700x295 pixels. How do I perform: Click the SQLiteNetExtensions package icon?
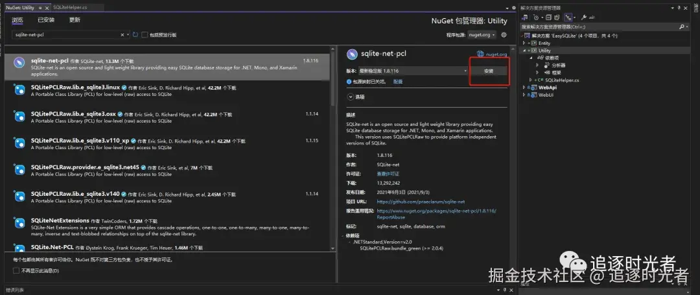point(19,222)
